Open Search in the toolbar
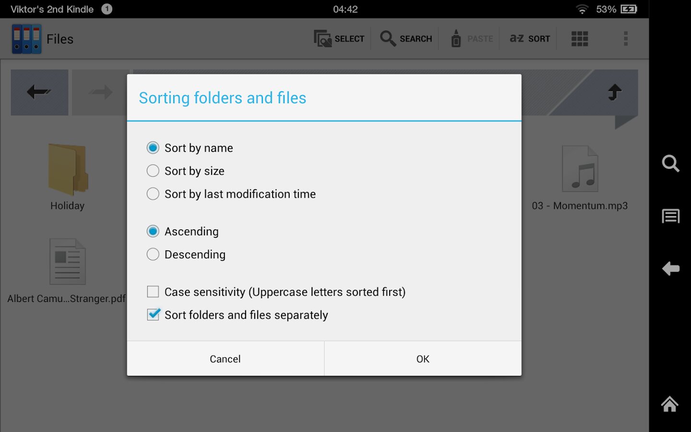691x432 pixels. (x=406, y=39)
